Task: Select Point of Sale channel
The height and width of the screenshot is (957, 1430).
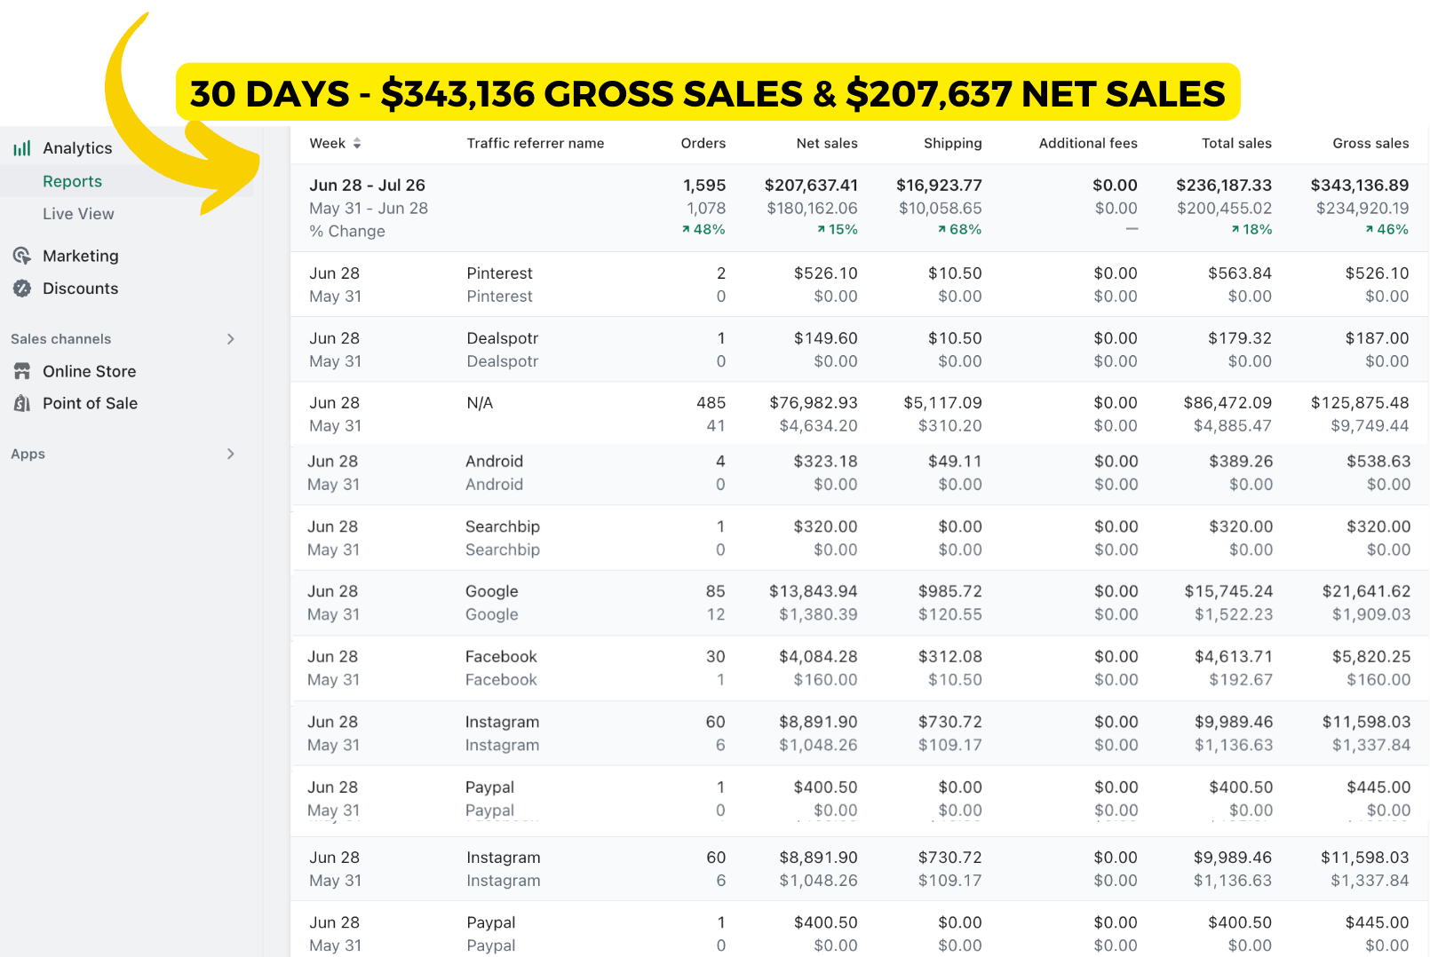Action: point(90,403)
